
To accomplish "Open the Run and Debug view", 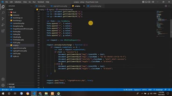I will click(x=3, y=25).
